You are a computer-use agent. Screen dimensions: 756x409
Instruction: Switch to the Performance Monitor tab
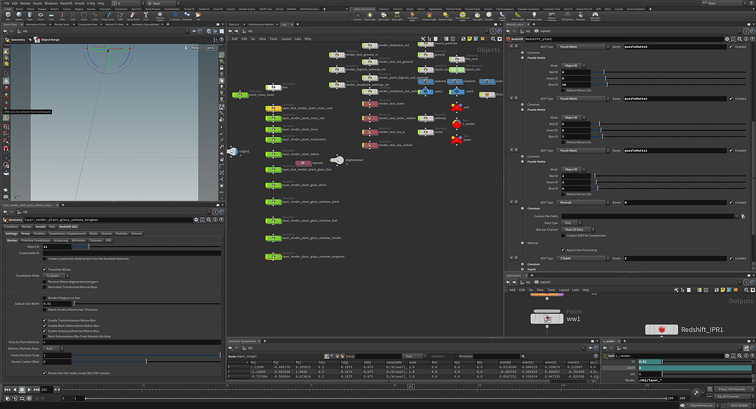[261, 24]
